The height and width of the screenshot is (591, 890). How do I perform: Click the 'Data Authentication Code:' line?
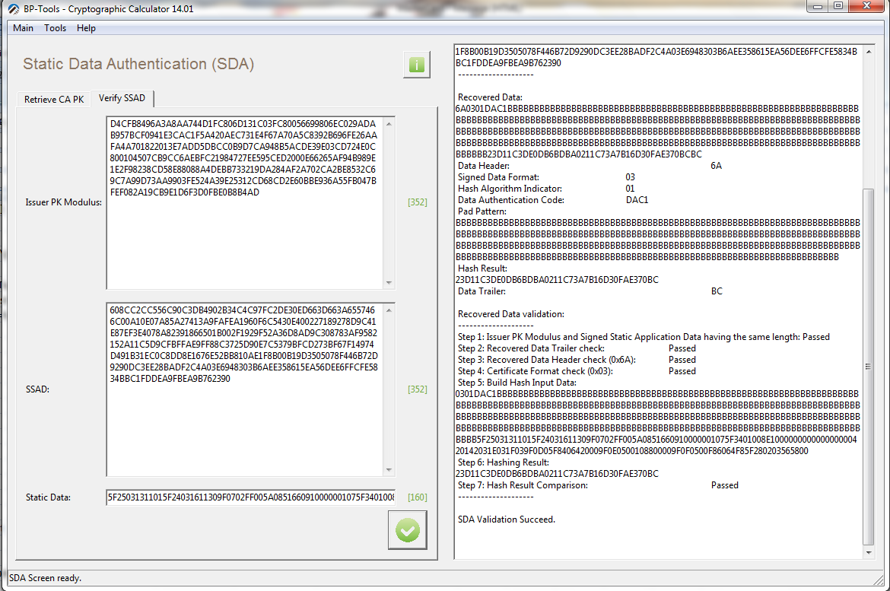click(553, 200)
